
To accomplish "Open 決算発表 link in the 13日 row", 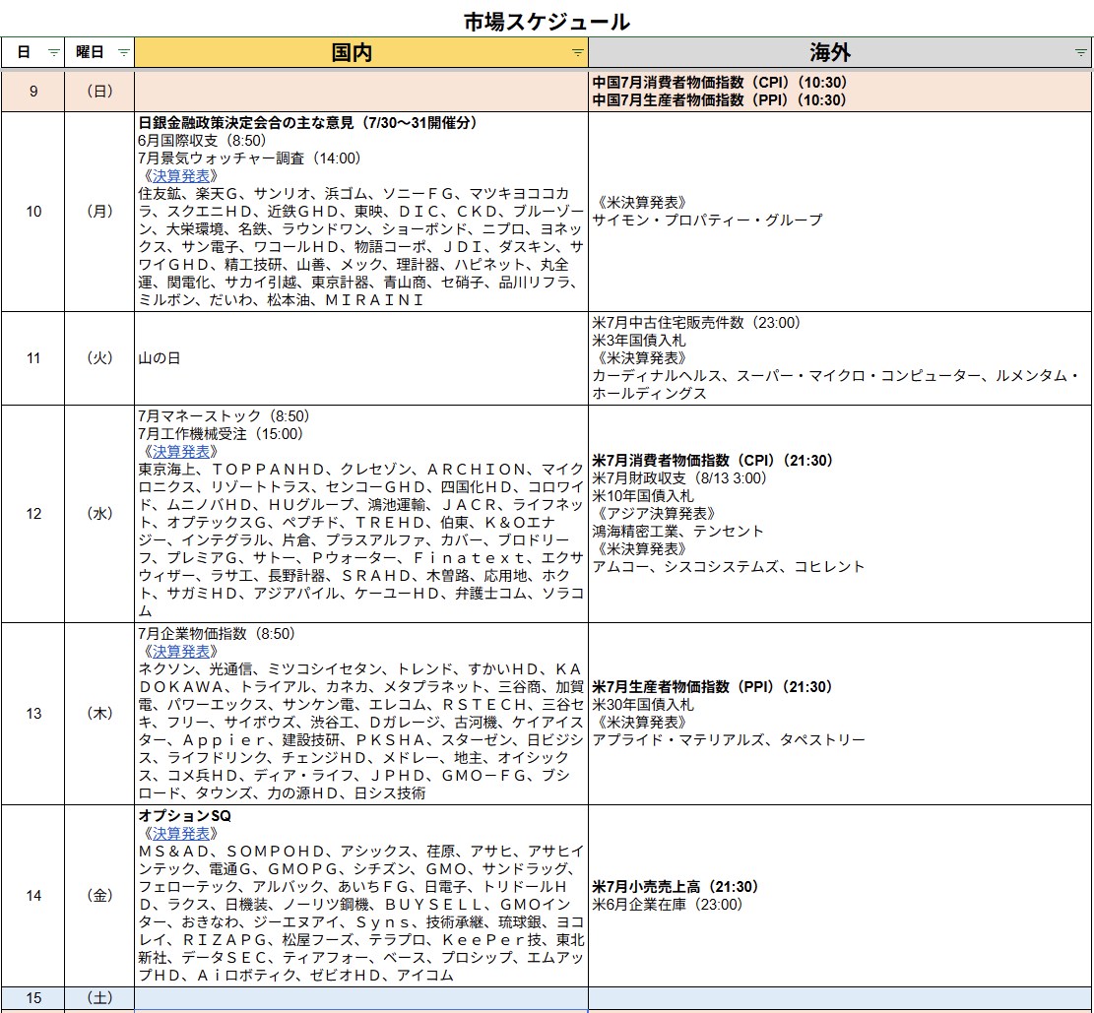I will [x=181, y=651].
